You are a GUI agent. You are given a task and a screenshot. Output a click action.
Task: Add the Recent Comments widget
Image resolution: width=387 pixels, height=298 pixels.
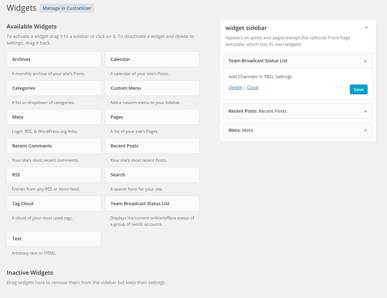[54, 146]
